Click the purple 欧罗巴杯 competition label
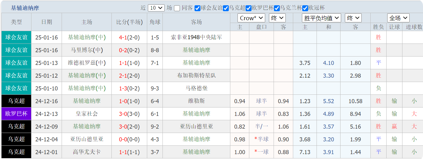423x160 pixels. click(x=16, y=114)
